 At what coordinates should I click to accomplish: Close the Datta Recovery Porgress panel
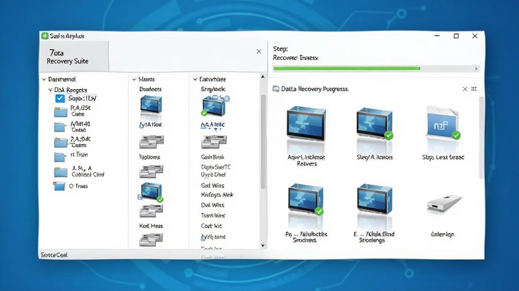(465, 89)
